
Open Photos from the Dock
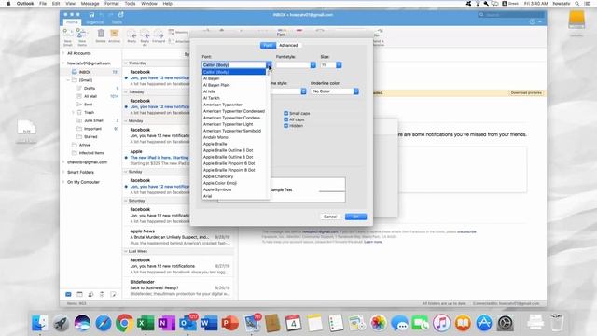coord(378,323)
